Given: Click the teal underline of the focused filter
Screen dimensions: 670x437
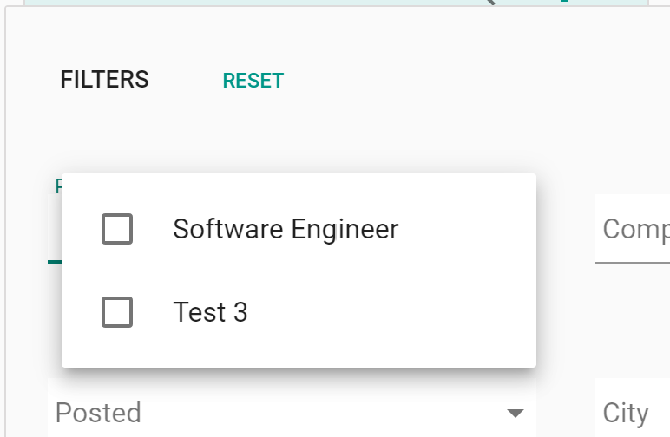Looking at the screenshot, I should coord(54,261).
